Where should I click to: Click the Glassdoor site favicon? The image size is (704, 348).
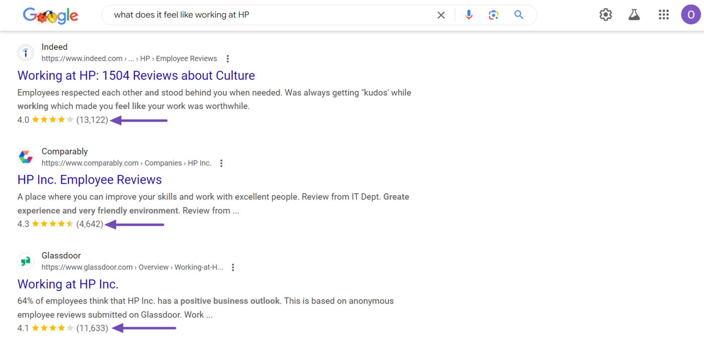tap(26, 261)
